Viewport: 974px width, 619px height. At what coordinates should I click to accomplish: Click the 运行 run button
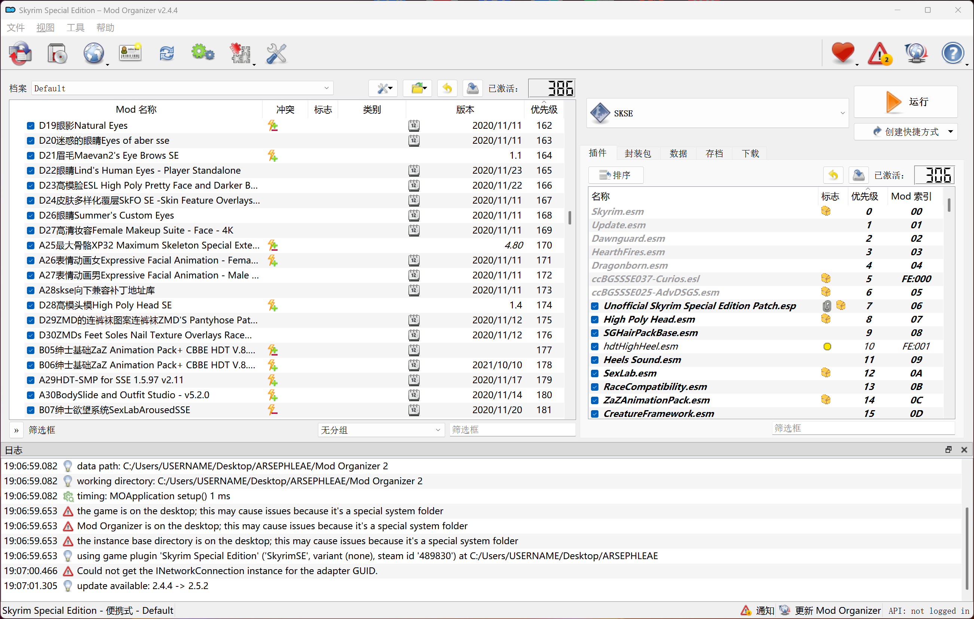[x=906, y=101]
